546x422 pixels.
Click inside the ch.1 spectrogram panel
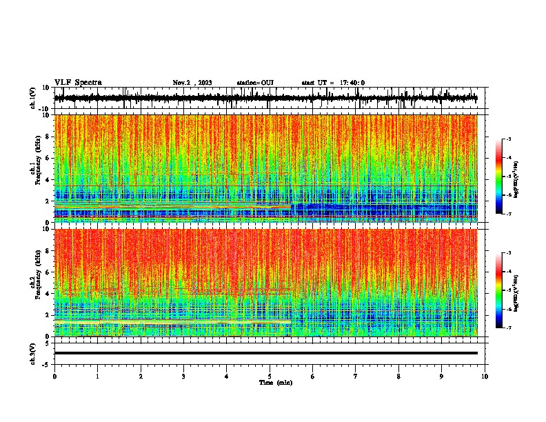pyautogui.click(x=265, y=168)
